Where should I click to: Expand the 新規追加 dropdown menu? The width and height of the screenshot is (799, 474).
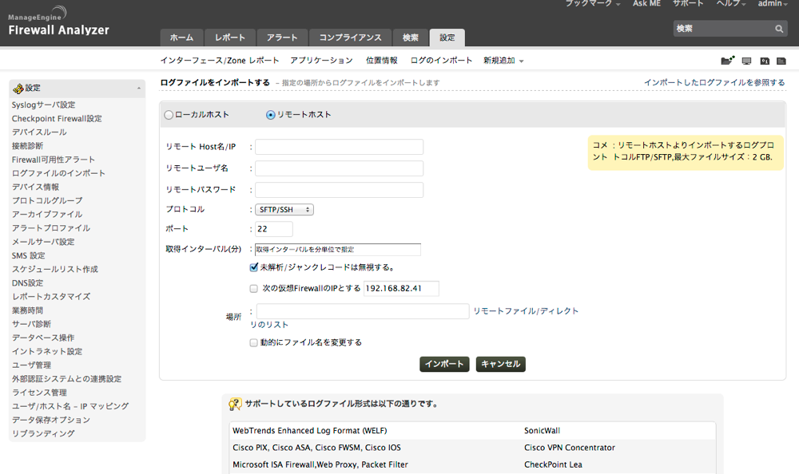[503, 61]
